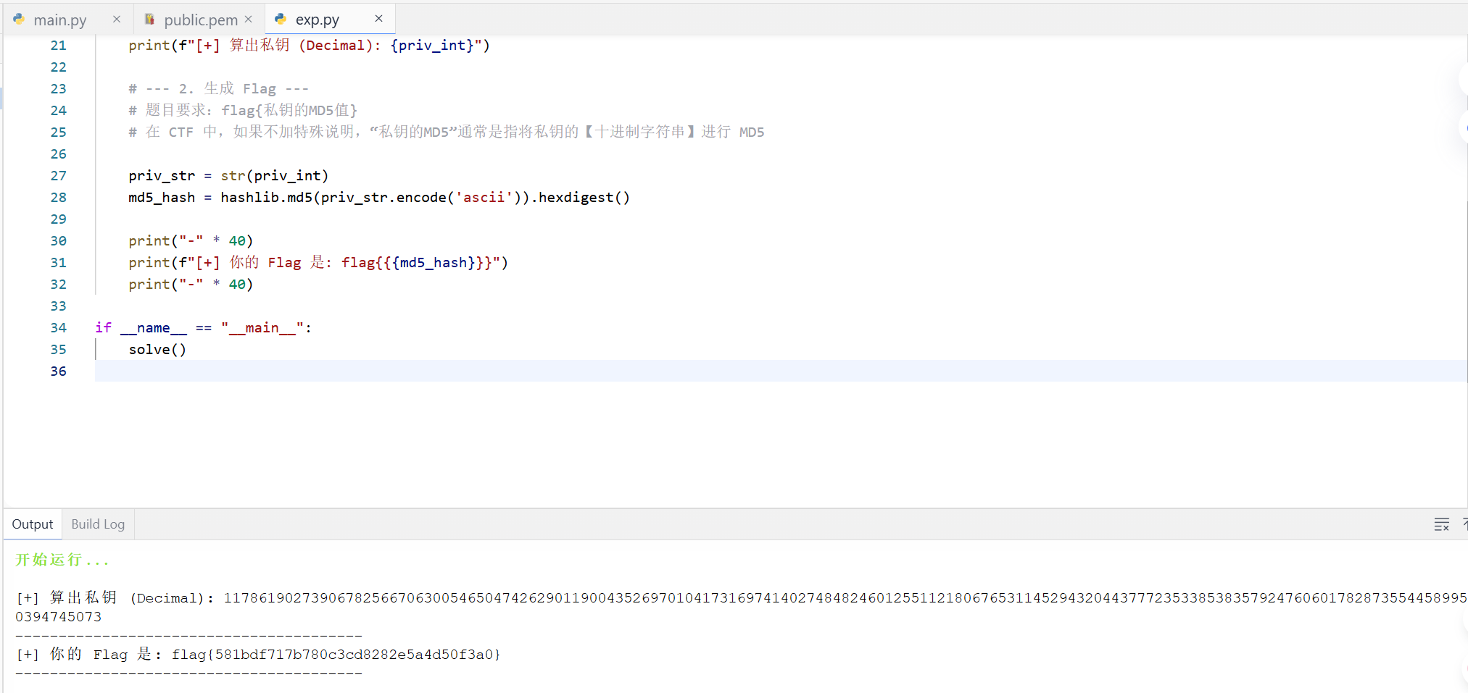Open the public.pem tab
The height and width of the screenshot is (693, 1468).
pyautogui.click(x=200, y=20)
